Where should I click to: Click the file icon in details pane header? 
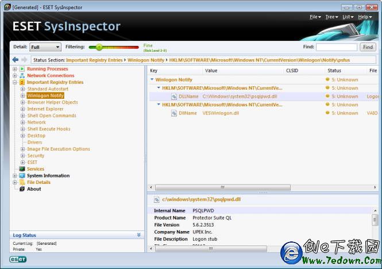(x=157, y=199)
